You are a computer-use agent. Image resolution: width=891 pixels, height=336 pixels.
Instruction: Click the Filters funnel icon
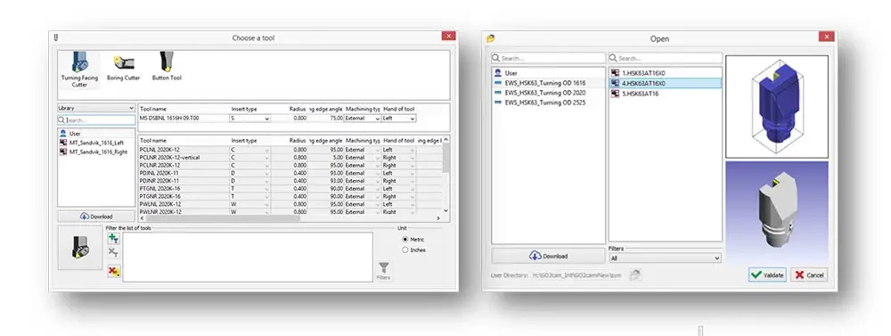pos(383,271)
